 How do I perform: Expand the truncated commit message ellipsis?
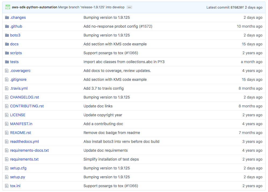point(129,7)
